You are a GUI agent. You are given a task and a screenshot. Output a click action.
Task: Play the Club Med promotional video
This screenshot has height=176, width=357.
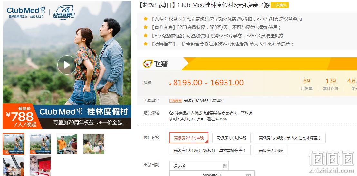coord(66,65)
